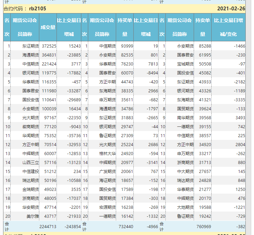This screenshot has height=235, width=254.
Task: Click the volume change value -32953
Action: tap(74, 145)
